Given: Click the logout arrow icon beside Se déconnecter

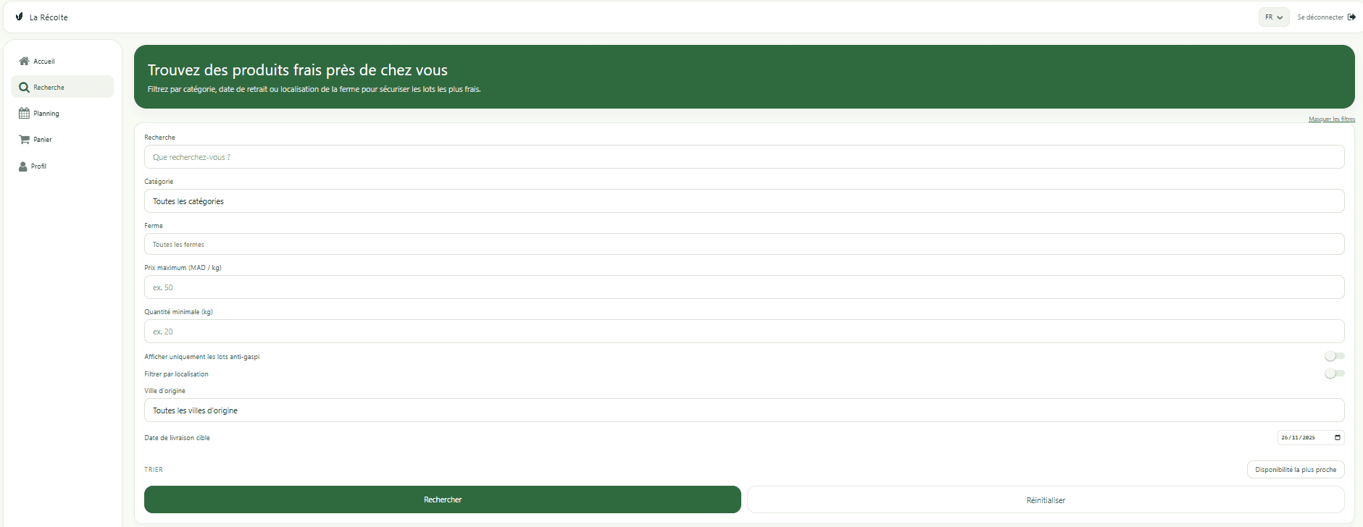Looking at the screenshot, I should 1351,17.
